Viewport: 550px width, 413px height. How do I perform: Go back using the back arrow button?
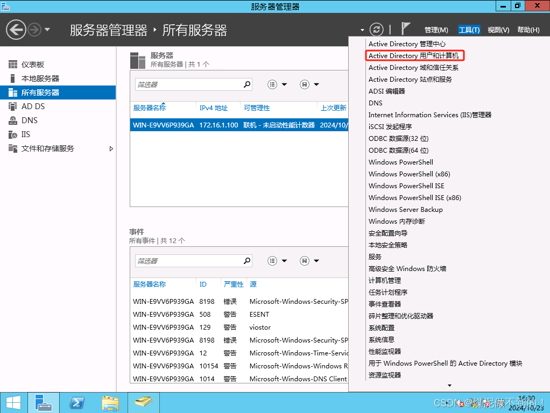click(x=16, y=30)
